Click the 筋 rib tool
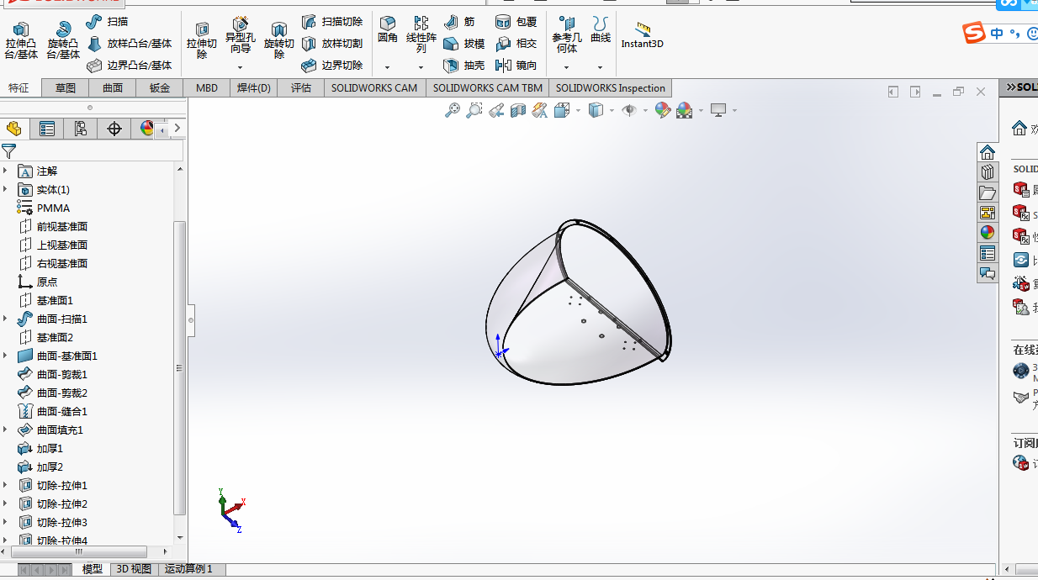 coord(458,22)
